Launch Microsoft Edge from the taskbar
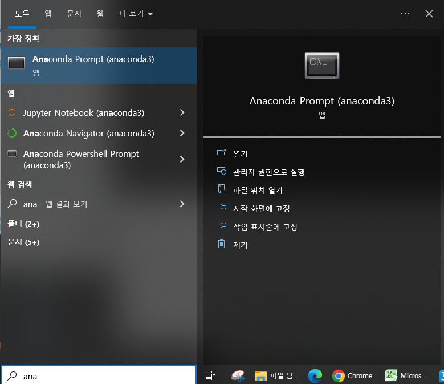Screen dimensions: 444x384 click(315, 376)
